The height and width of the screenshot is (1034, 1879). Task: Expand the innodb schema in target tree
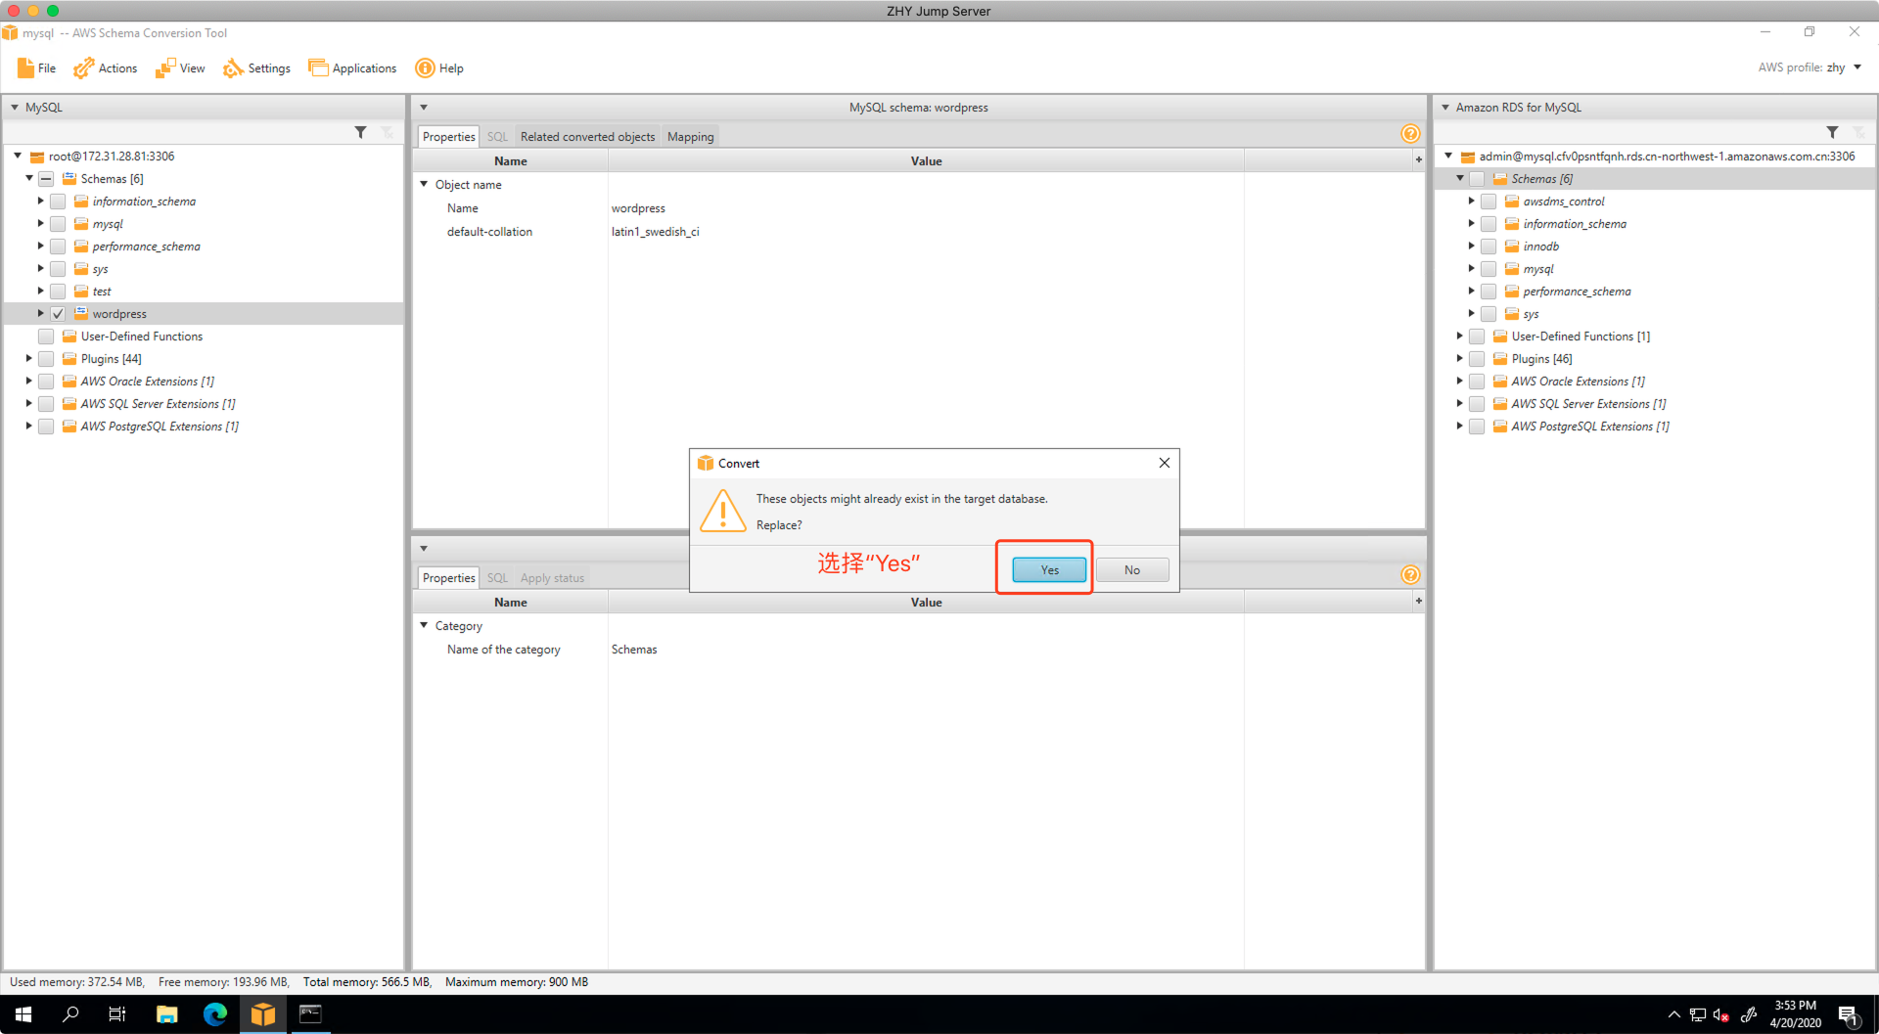(x=1471, y=247)
